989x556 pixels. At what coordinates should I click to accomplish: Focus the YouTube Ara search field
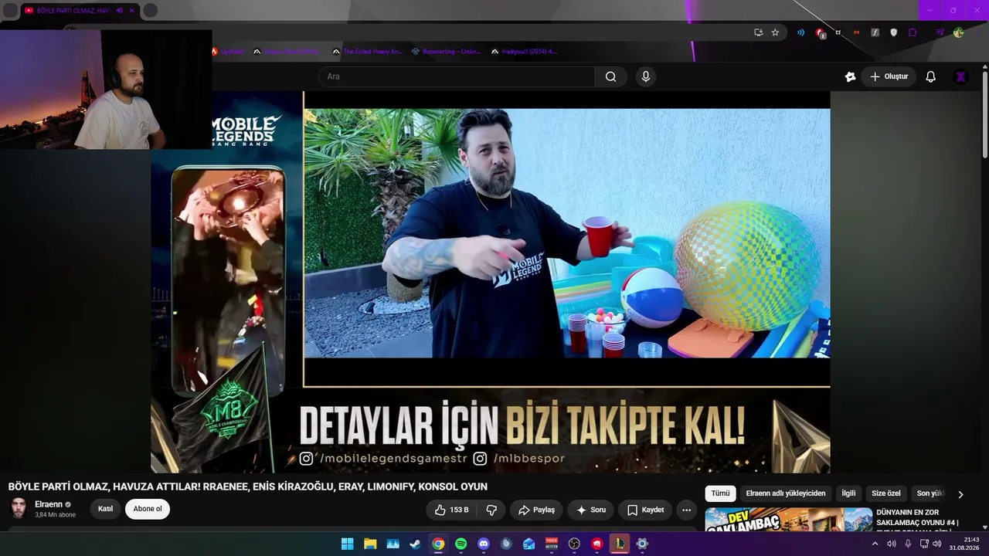pyautogui.click(x=457, y=76)
